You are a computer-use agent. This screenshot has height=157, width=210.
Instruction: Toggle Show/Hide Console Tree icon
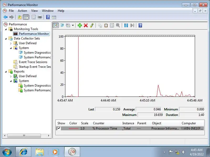pos(26,17)
